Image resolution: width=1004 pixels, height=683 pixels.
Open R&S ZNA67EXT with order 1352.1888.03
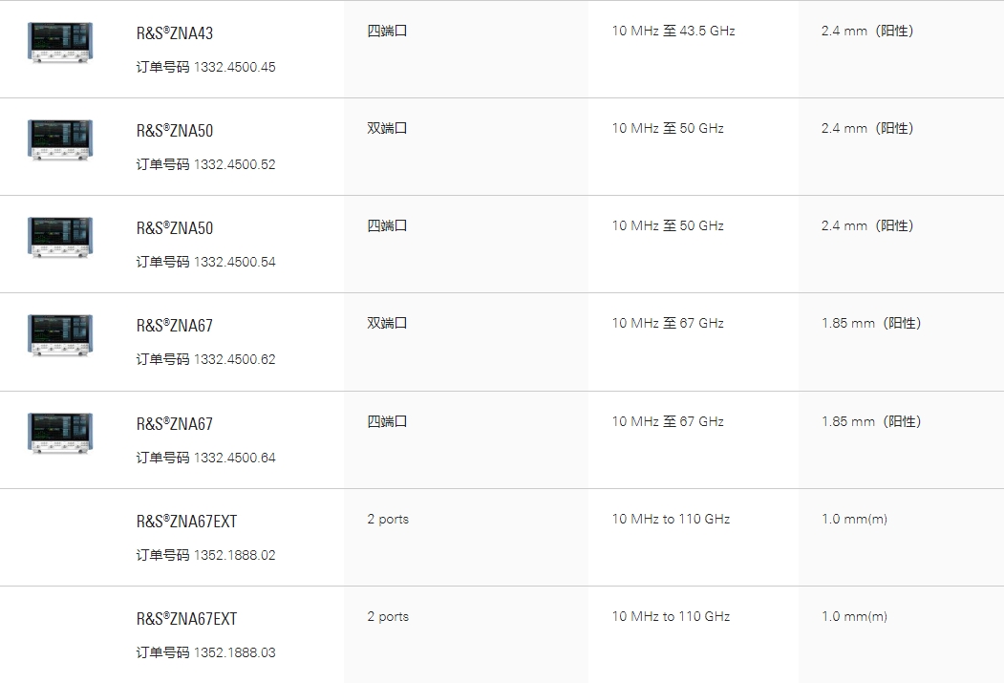click(x=186, y=618)
